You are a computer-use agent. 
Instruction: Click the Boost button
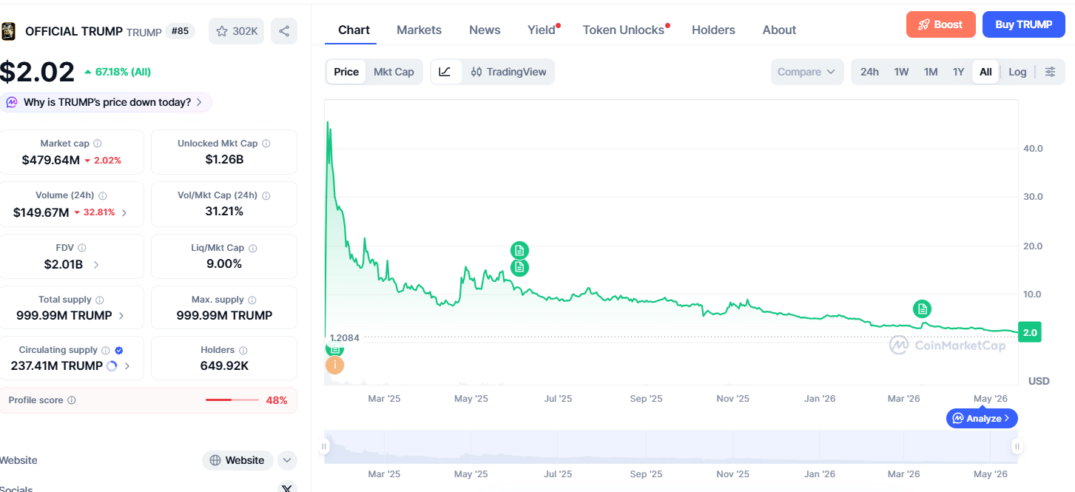940,24
